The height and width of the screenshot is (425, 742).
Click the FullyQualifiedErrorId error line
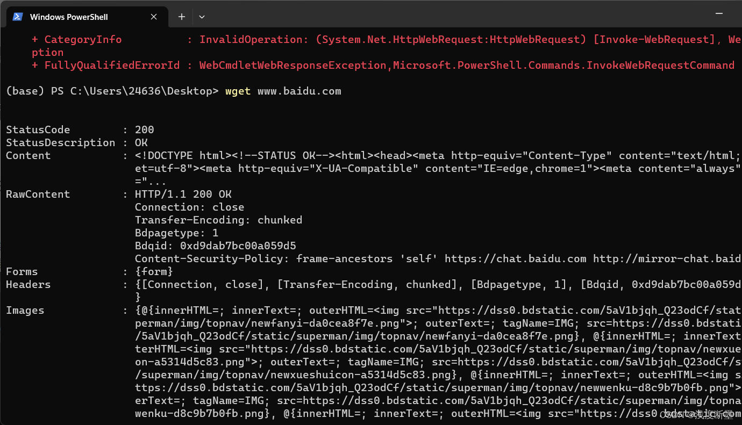(x=383, y=65)
